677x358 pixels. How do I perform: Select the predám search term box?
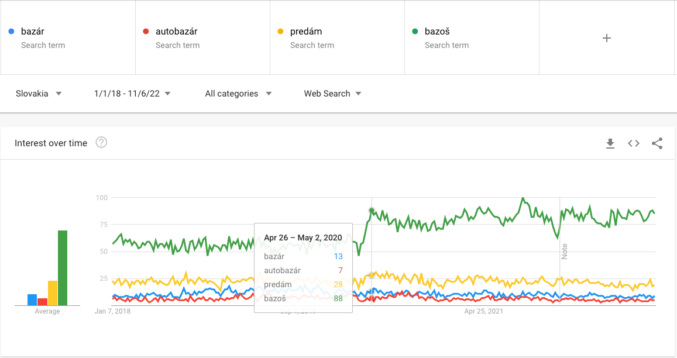pyautogui.click(x=338, y=37)
